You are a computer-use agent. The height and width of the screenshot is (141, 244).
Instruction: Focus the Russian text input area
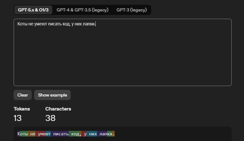tap(123, 52)
